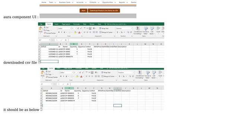Click the Description header cell in downloaded csv sheet
The width and height of the screenshot is (238, 134).
coord(122,47)
